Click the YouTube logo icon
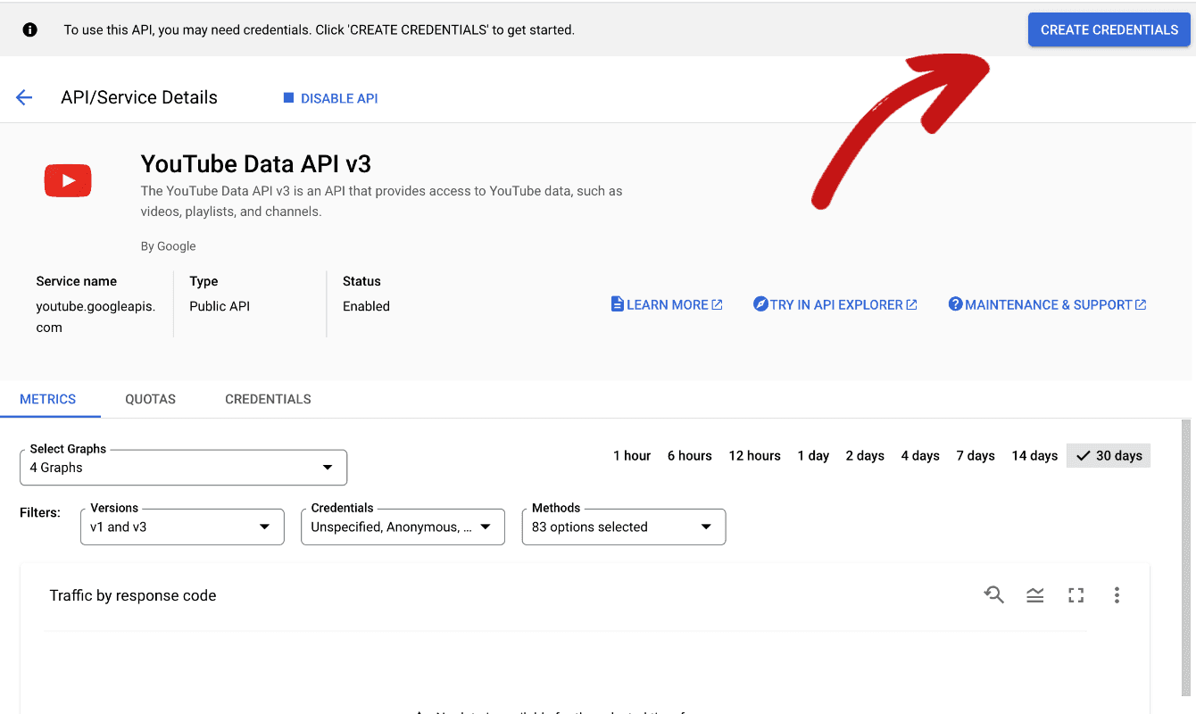Image resolution: width=1196 pixels, height=714 pixels. pyautogui.click(x=68, y=180)
